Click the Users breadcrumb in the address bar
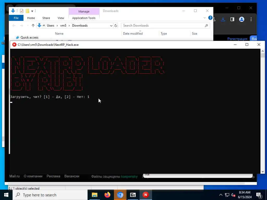 (51, 26)
